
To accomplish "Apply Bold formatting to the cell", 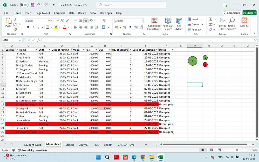I will coord(28,27).
